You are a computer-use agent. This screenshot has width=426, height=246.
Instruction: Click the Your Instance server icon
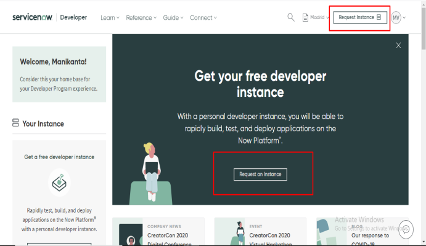(x=15, y=123)
